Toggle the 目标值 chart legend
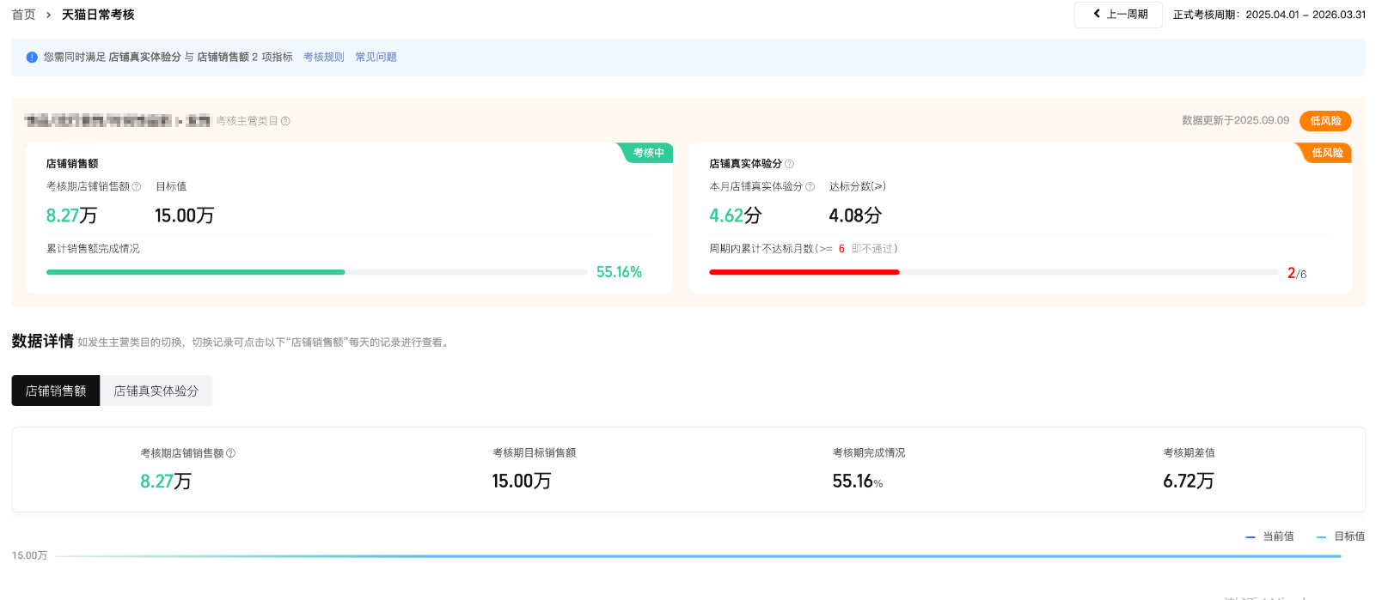The width and height of the screenshot is (1382, 600). 1341,536
